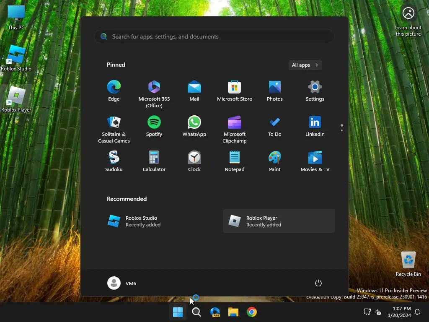429x322 pixels.
Task: Open taskbar Search
Action: (196, 312)
